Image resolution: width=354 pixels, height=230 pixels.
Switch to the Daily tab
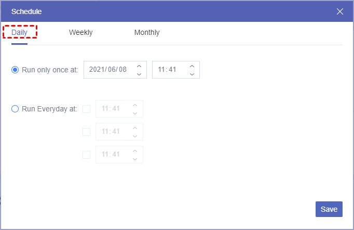pos(20,32)
